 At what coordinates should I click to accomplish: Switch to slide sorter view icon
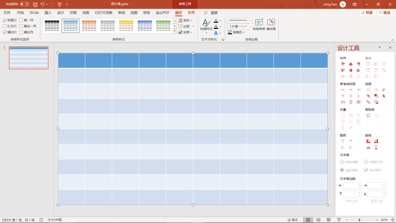318,220
